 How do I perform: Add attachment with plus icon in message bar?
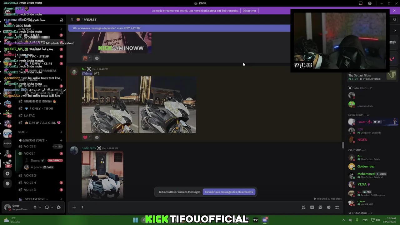point(74,207)
